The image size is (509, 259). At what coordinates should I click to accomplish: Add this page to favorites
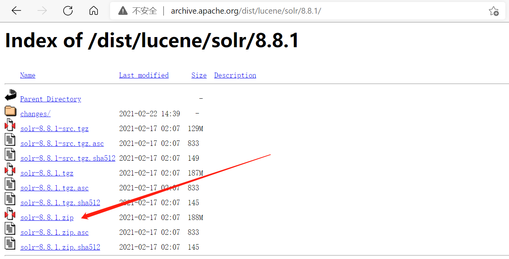494,11
